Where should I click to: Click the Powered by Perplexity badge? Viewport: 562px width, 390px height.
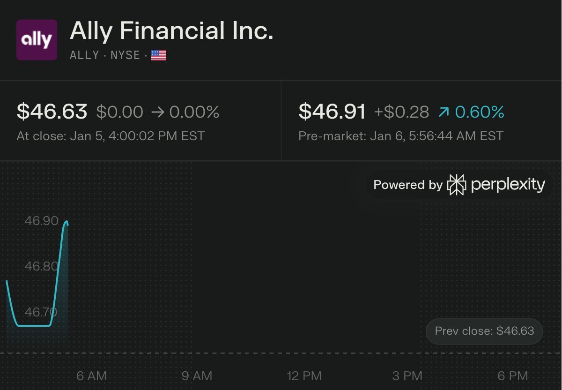[x=459, y=185]
